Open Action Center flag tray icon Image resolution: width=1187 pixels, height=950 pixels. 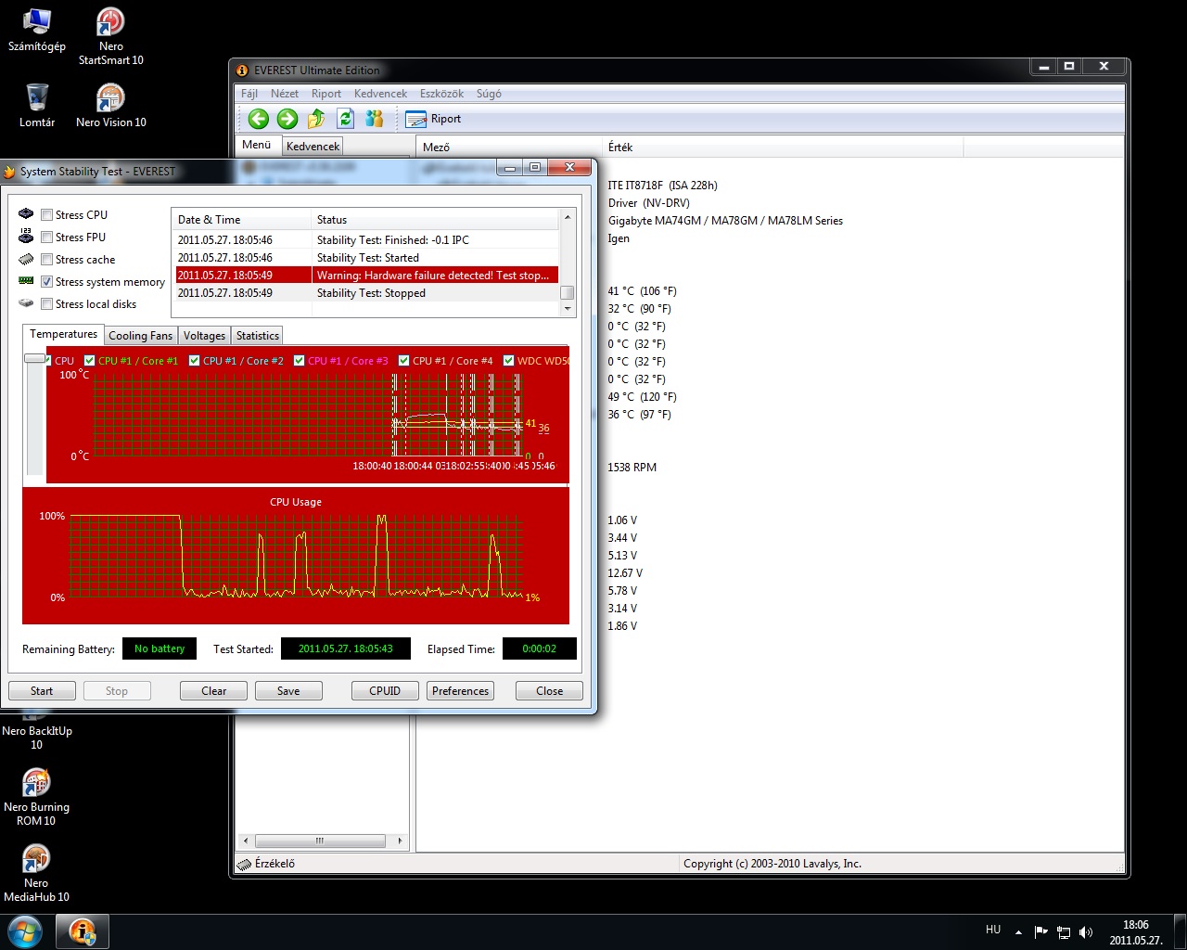pyautogui.click(x=1041, y=931)
